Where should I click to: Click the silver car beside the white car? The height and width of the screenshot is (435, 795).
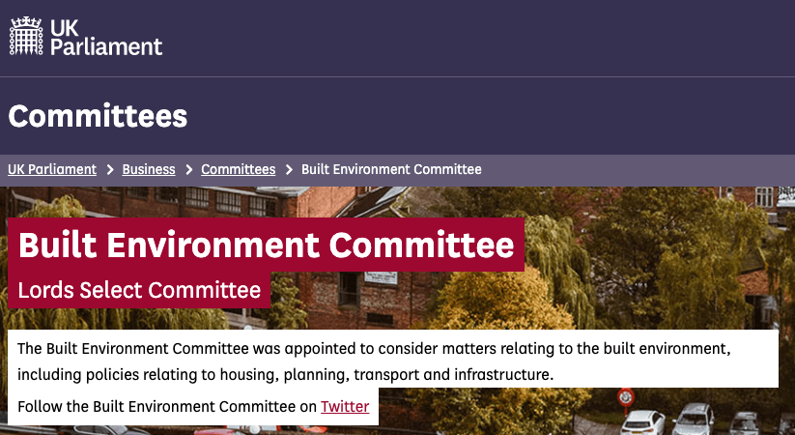tap(693, 420)
